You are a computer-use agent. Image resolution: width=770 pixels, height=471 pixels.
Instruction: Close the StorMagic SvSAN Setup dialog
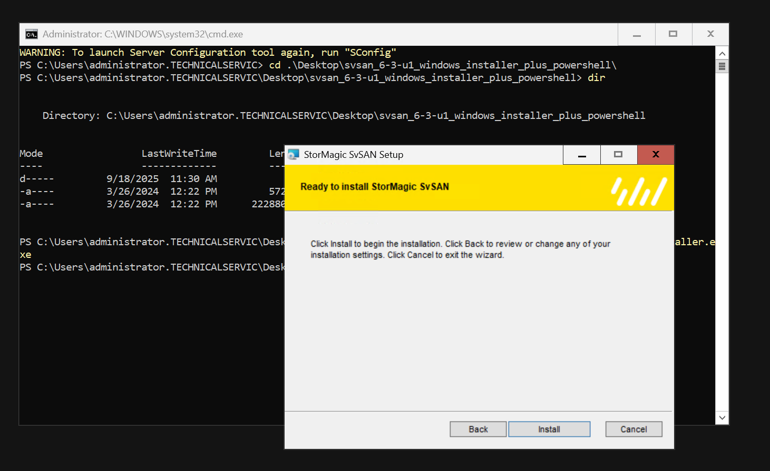click(x=656, y=155)
